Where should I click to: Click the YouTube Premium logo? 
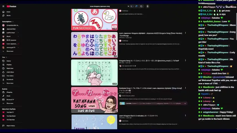click(x=11, y=6)
